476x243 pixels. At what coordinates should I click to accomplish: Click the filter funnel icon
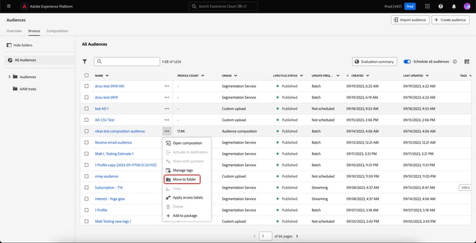[84, 62]
